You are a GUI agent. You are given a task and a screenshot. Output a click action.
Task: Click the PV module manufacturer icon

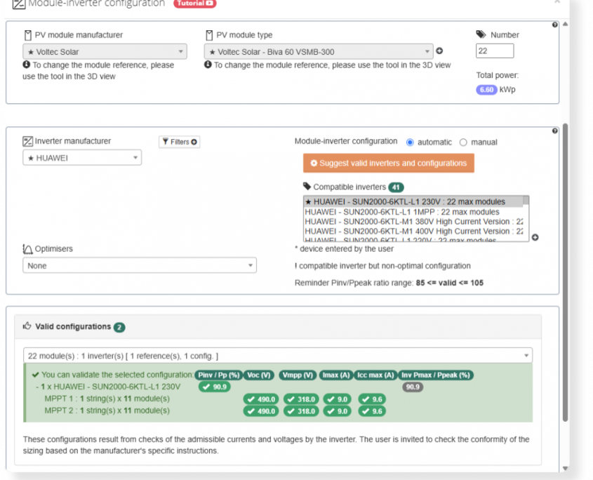click(x=27, y=35)
